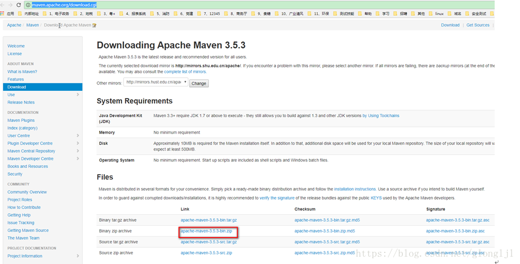Image resolution: width=520 pixels, height=264 pixels.
Task: Click the browser forward arrow
Action: point(10,5)
